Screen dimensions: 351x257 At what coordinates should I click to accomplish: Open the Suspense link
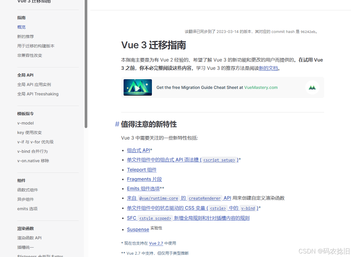click(138, 230)
